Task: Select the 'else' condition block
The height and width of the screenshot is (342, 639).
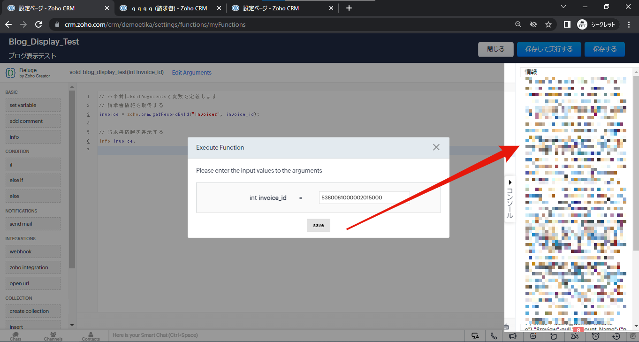Action: pyautogui.click(x=33, y=196)
